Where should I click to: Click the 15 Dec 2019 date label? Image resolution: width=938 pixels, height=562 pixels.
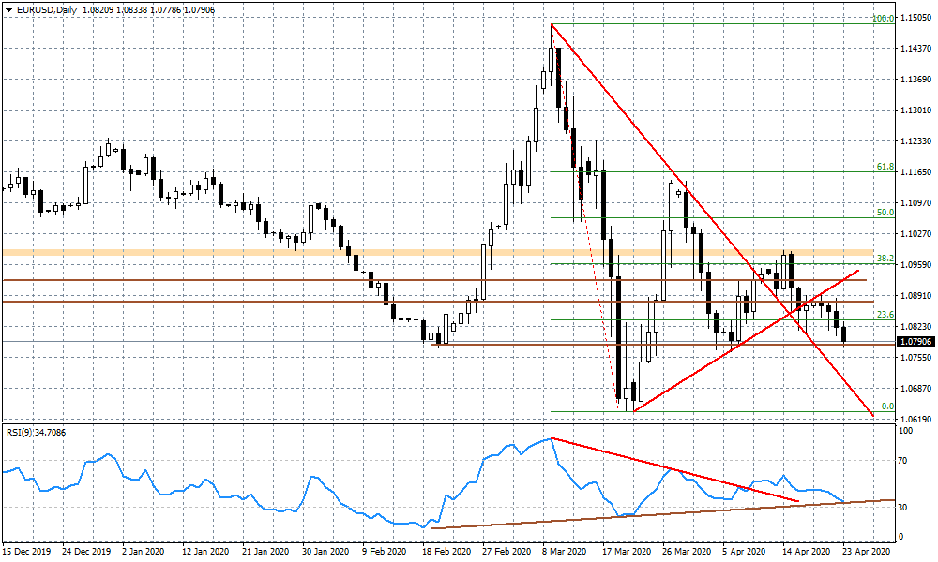coord(27,552)
